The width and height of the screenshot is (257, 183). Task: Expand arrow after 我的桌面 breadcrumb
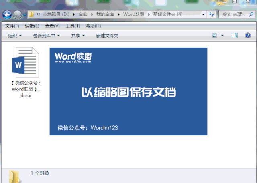click(119, 14)
